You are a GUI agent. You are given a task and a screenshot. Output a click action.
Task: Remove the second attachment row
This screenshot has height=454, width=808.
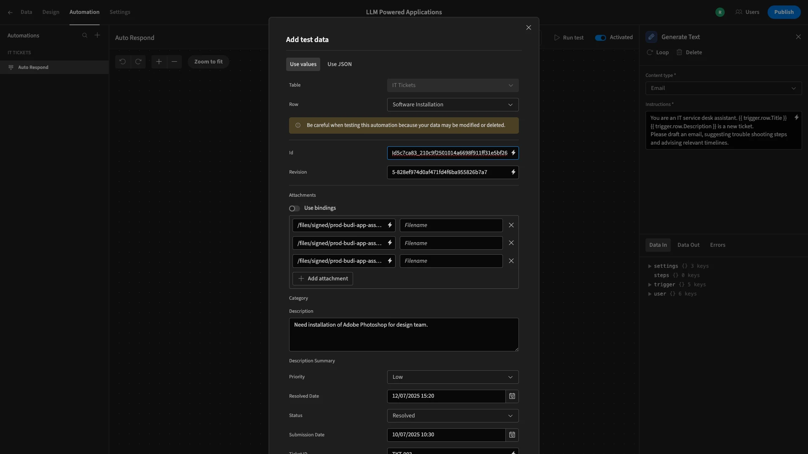click(511, 243)
